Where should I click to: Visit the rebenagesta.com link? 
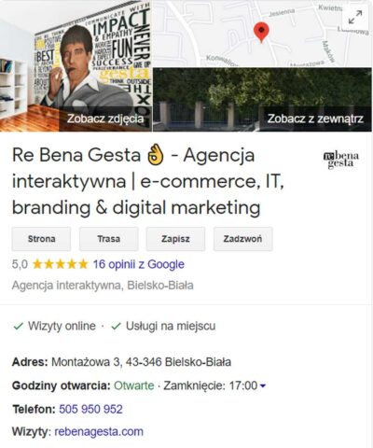99,432
